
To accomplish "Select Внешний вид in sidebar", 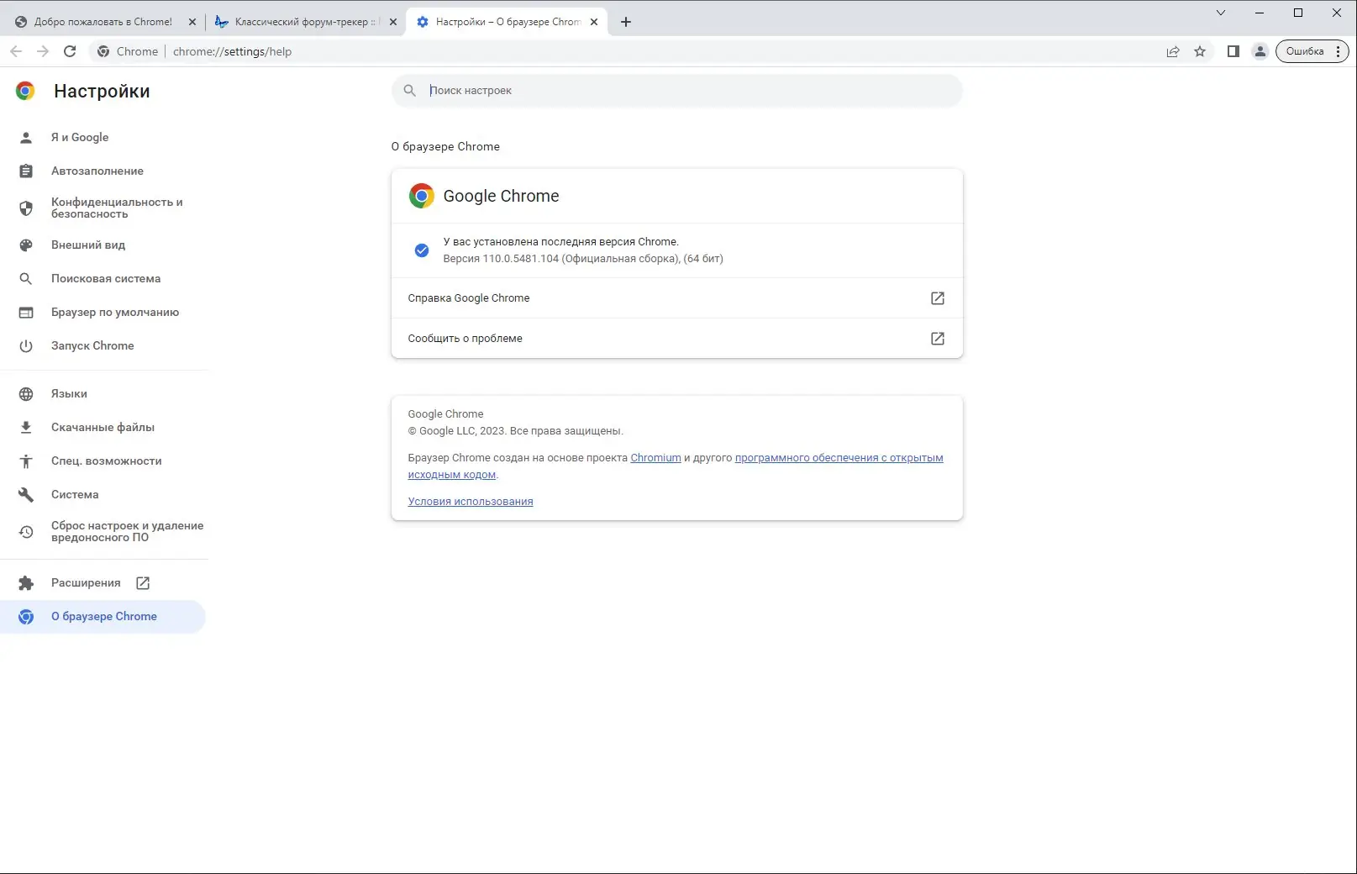I will [x=88, y=245].
